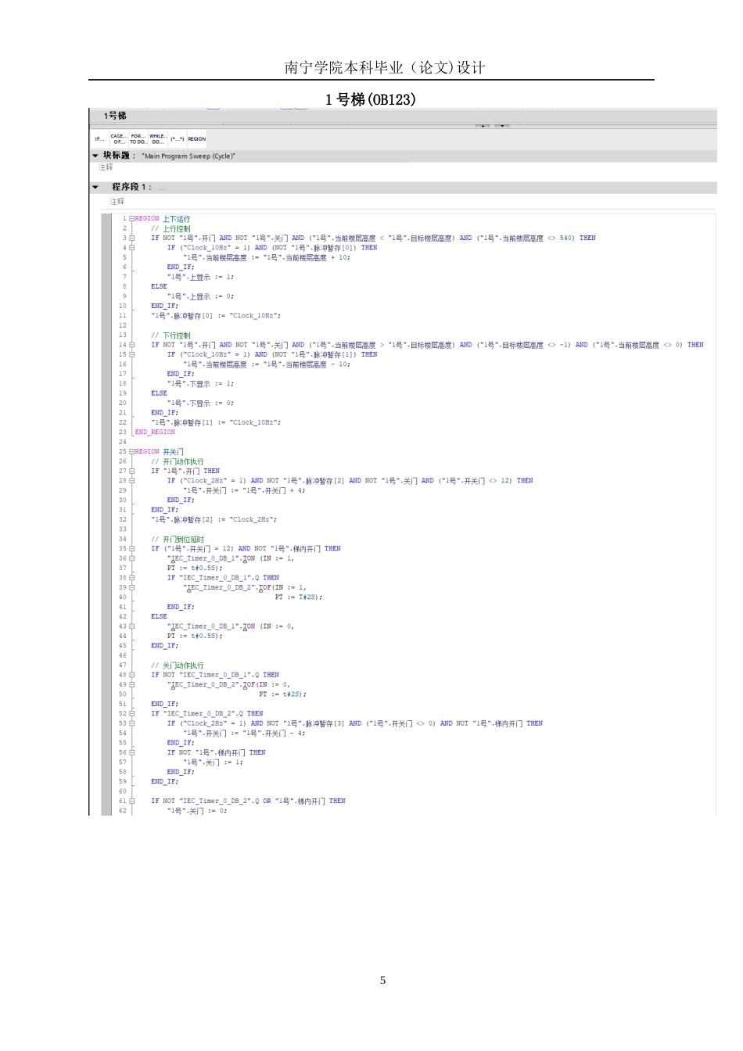Insert a FOR TO DO loop template

pyautogui.click(x=138, y=139)
